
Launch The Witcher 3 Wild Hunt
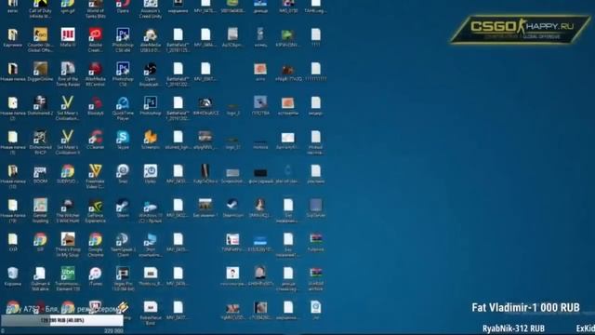68,210
